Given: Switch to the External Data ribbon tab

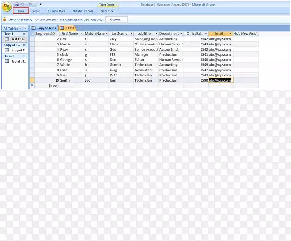Looking at the screenshot, I should (57, 11).
